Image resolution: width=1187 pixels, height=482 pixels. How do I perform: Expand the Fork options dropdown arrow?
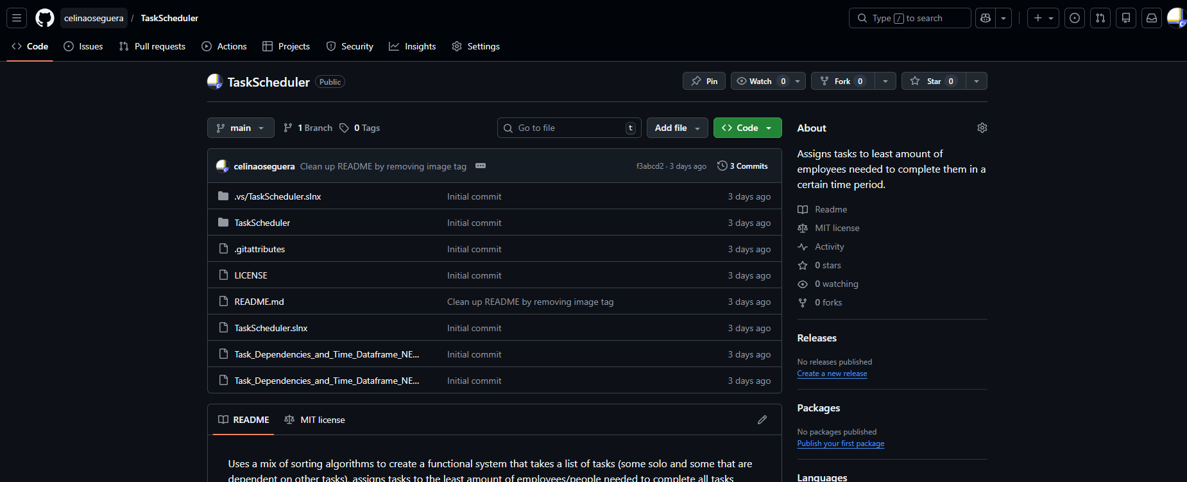(885, 81)
